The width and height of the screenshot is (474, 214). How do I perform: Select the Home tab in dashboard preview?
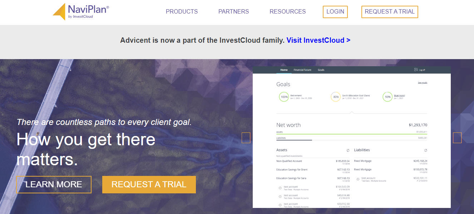[x=284, y=70]
